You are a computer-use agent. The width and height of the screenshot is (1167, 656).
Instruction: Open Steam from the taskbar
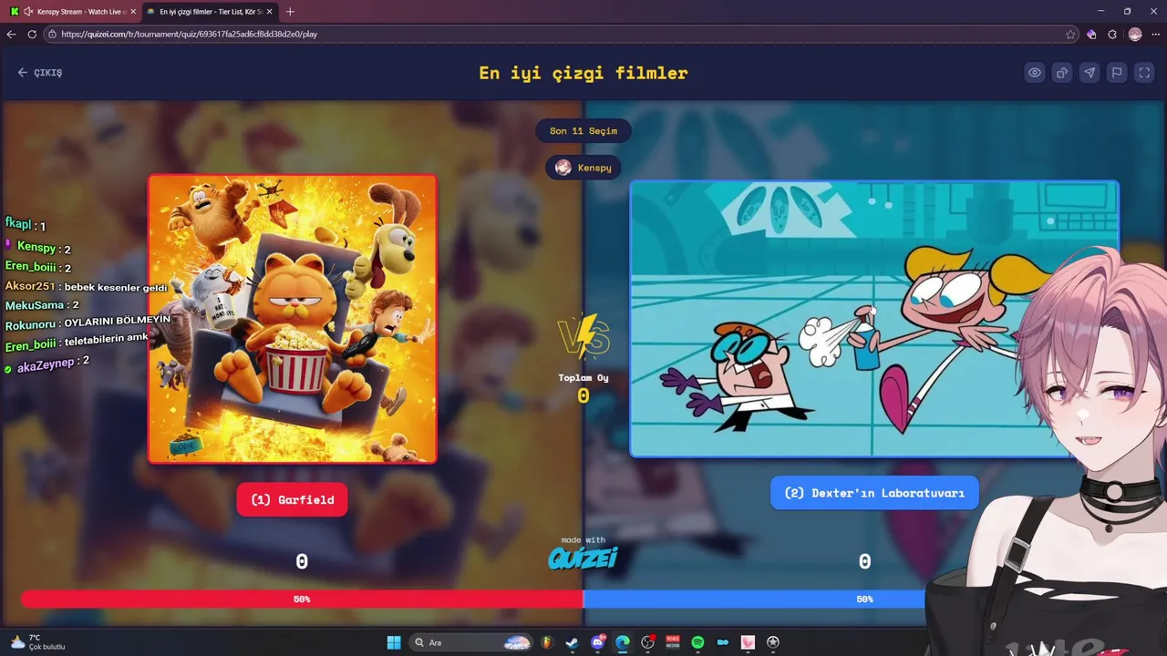coord(572,642)
